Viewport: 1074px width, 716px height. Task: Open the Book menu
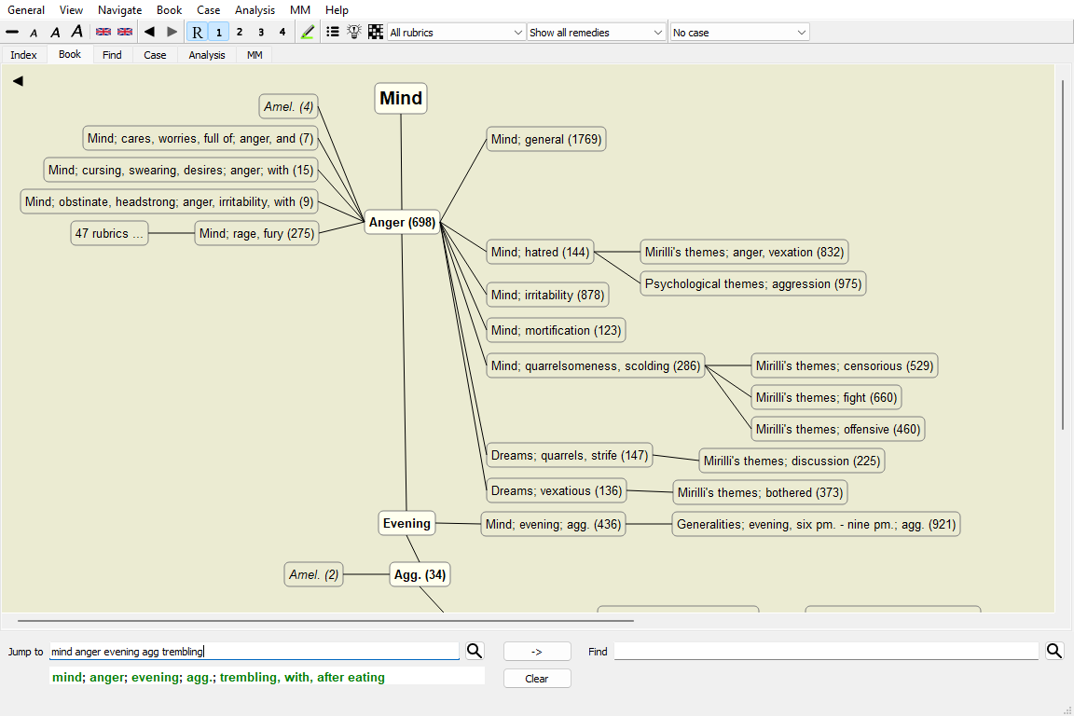click(169, 9)
